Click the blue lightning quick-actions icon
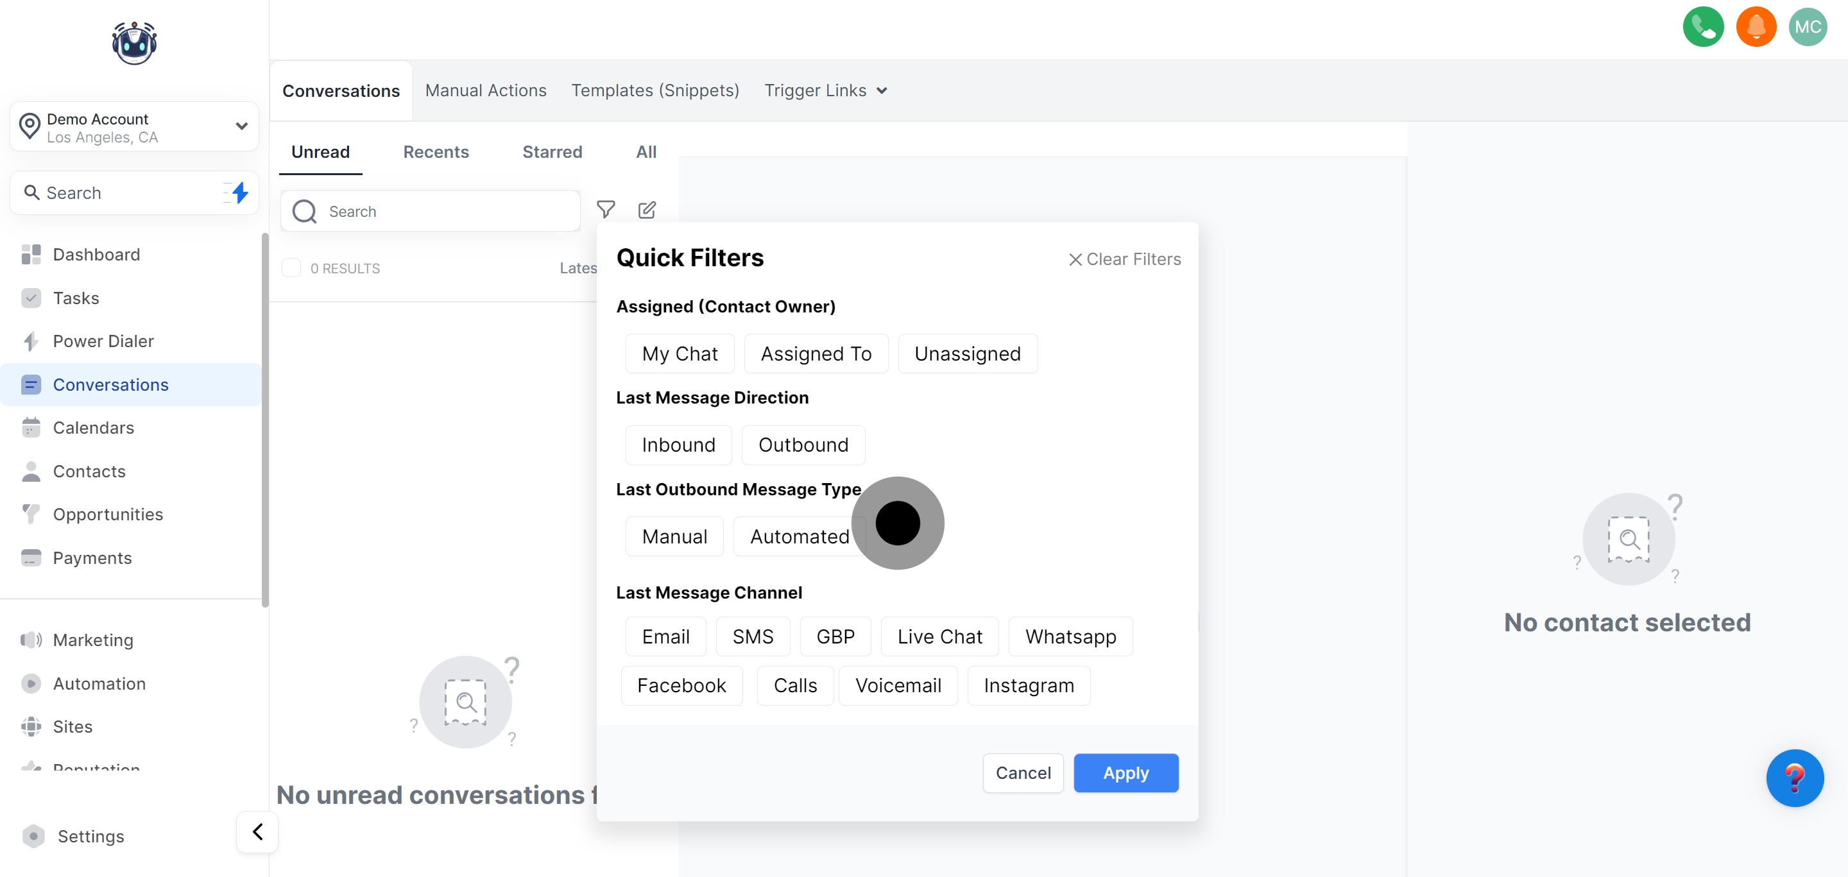This screenshot has height=877, width=1848. [239, 192]
